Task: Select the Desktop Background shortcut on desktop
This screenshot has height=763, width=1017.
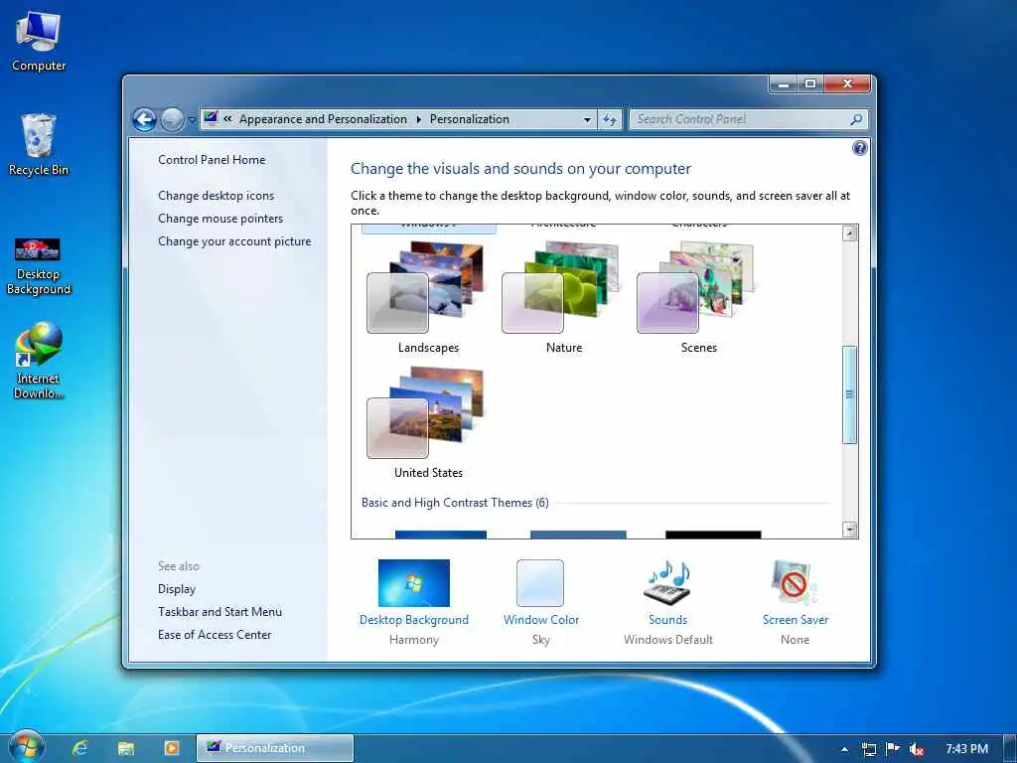Action: 39,266
